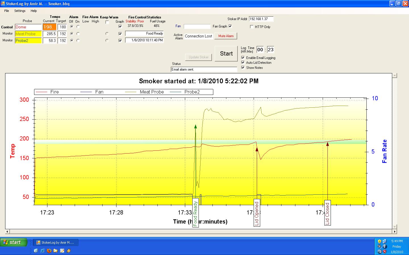
Task: Click the Email alarm sent status field
Action: pos(204,69)
